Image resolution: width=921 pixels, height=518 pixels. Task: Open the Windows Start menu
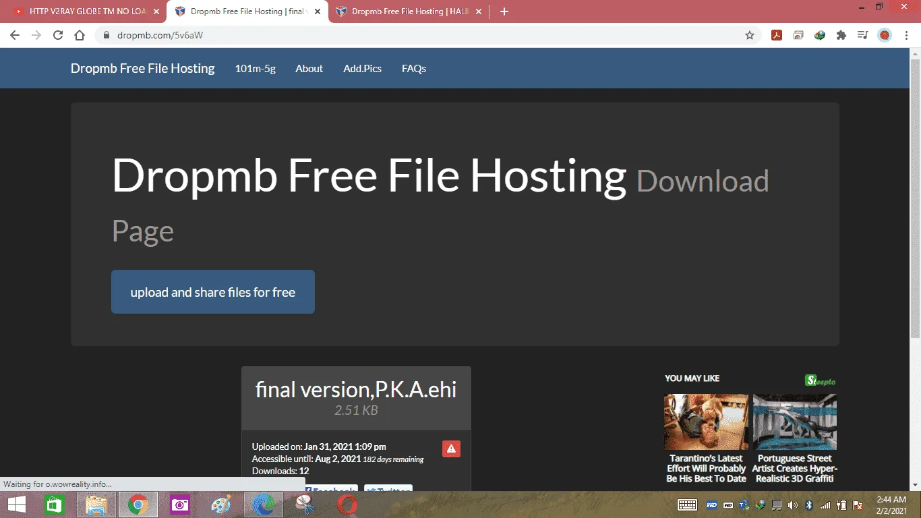pos(16,504)
